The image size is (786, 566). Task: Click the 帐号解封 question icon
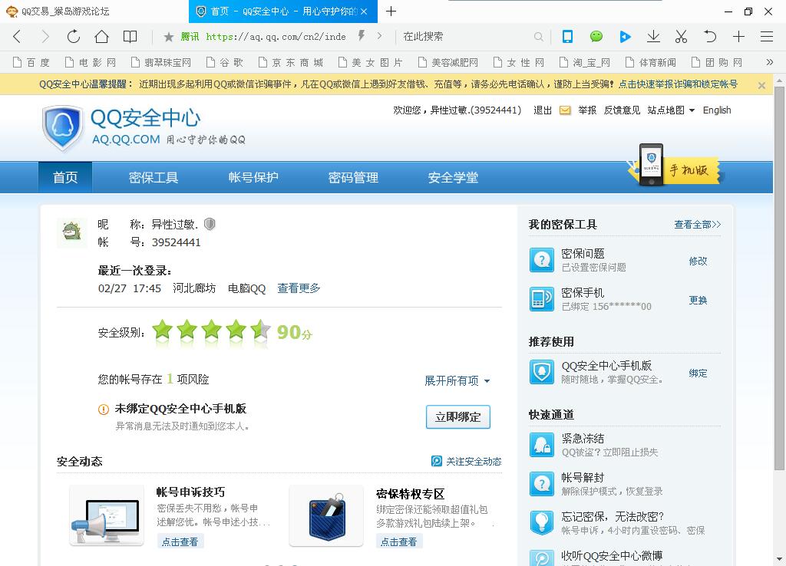coord(542,484)
